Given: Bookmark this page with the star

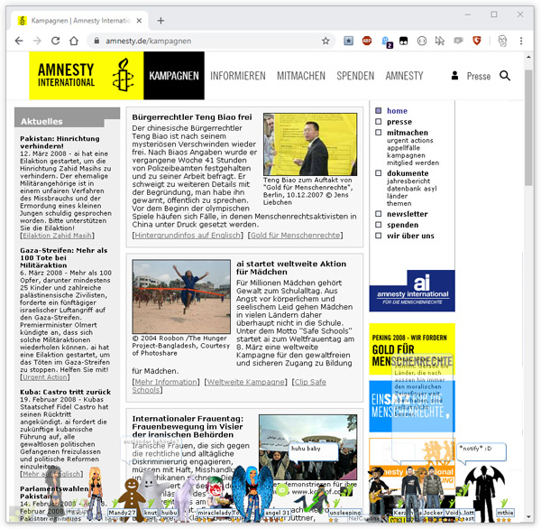Looking at the screenshot, I should [x=326, y=42].
